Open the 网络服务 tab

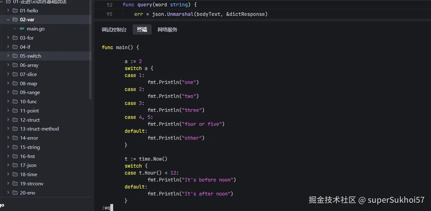coord(168,30)
